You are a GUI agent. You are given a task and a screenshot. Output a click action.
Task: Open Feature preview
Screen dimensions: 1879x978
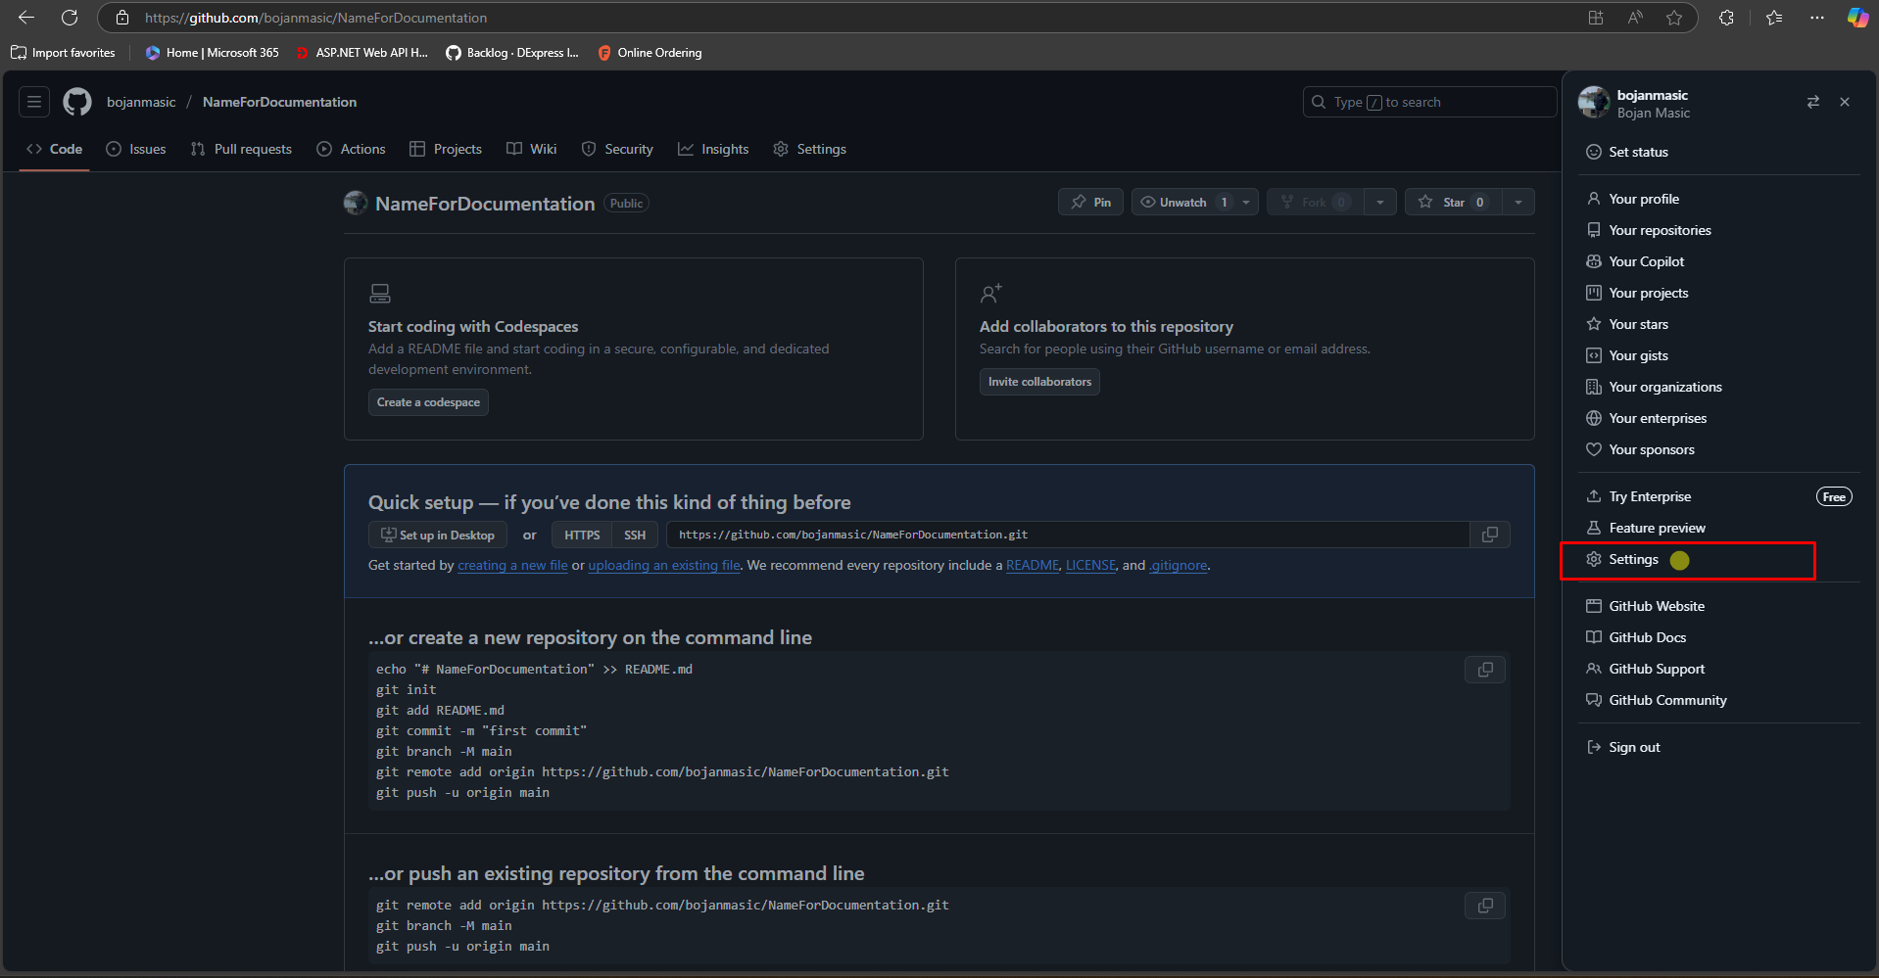tap(1719, 528)
